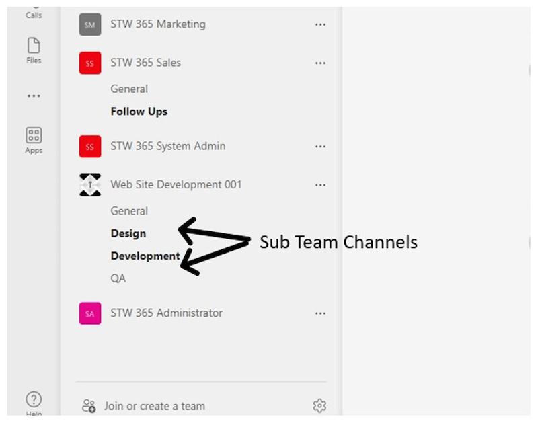
Task: Open more options for STW 365 Marketing
Action: [321, 24]
